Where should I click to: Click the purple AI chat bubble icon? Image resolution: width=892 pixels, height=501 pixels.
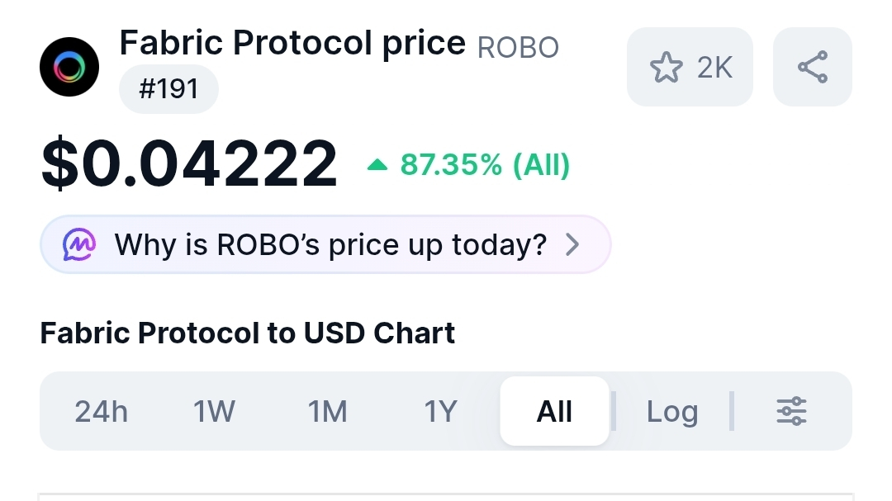[x=79, y=244]
